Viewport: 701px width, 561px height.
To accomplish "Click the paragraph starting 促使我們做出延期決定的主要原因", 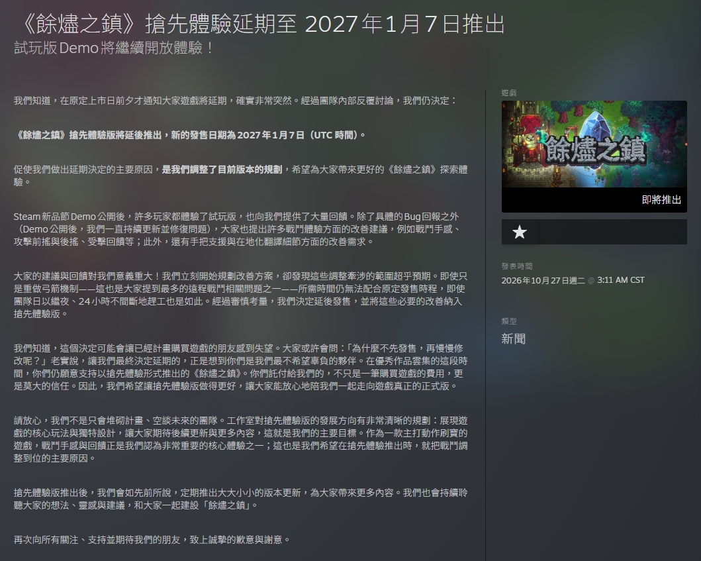I will coord(240,176).
